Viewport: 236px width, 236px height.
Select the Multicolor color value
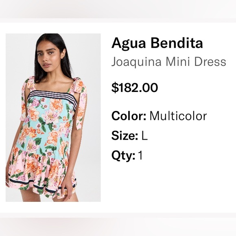(x=178, y=116)
